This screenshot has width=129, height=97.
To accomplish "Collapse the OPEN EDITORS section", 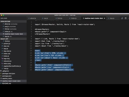I will (x=13, y=22).
